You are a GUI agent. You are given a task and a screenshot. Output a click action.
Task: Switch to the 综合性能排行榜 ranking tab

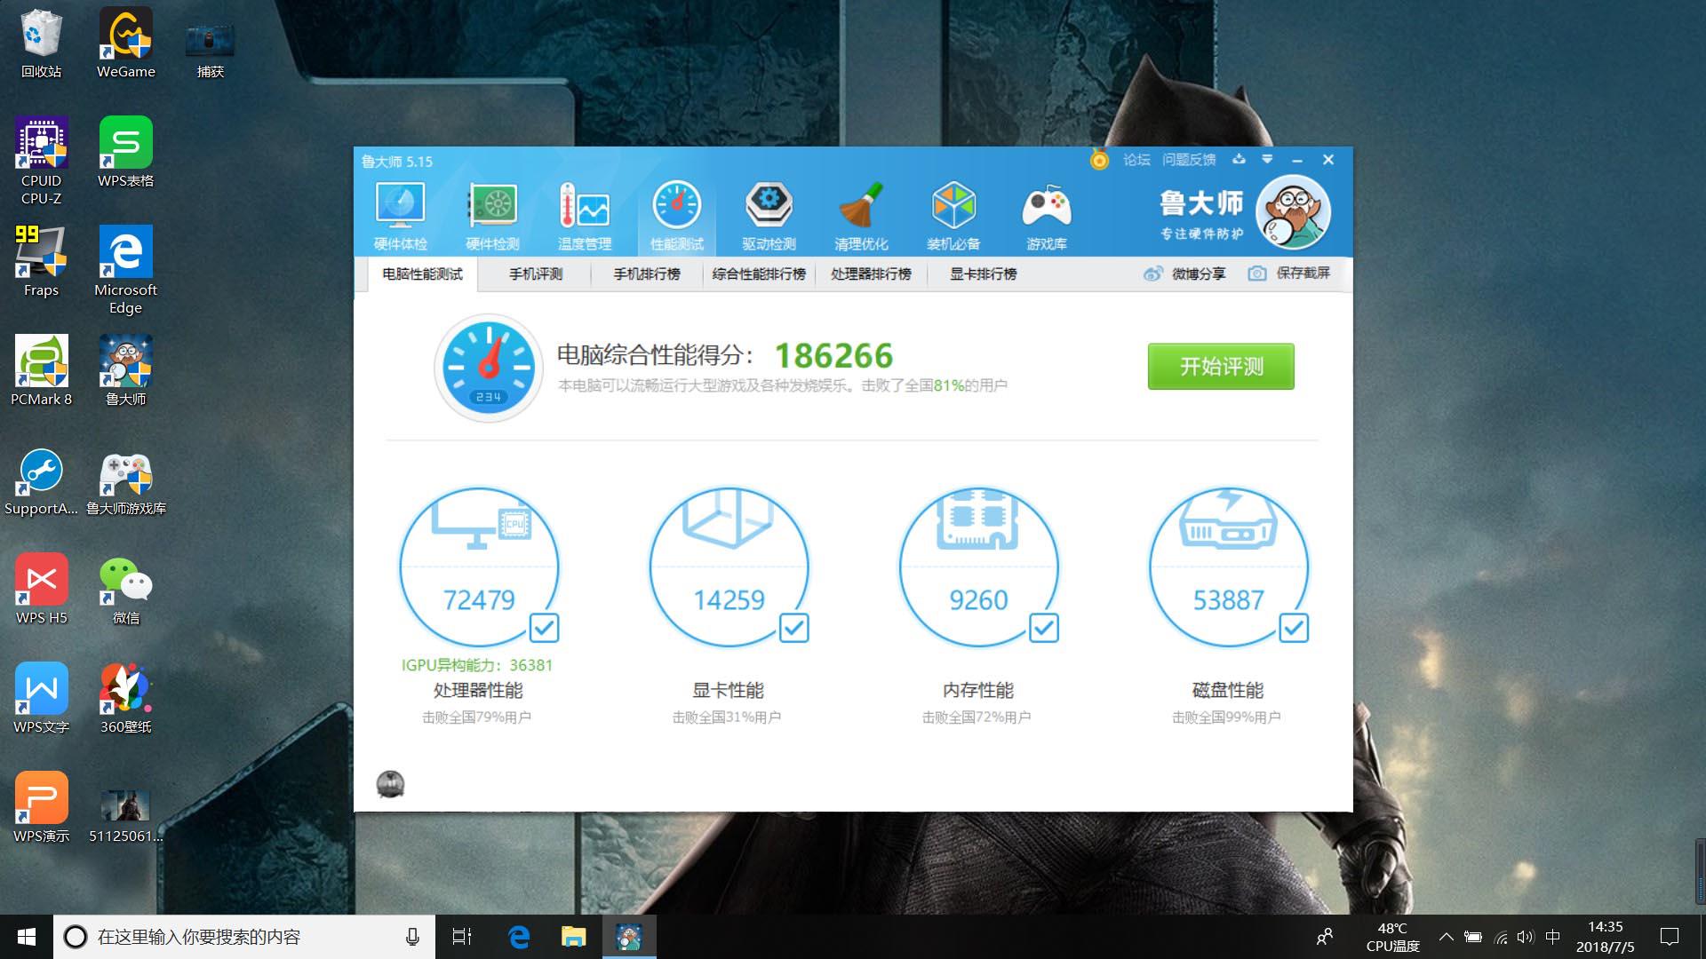click(758, 273)
